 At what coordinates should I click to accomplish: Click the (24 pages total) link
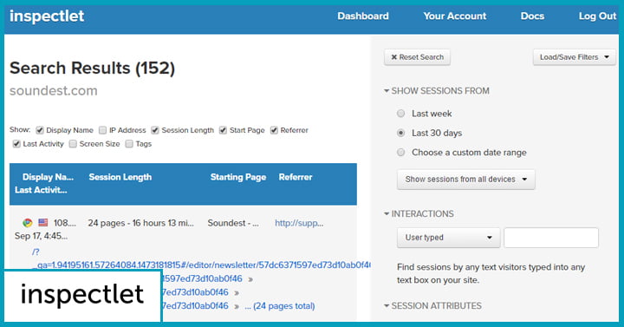tap(283, 306)
